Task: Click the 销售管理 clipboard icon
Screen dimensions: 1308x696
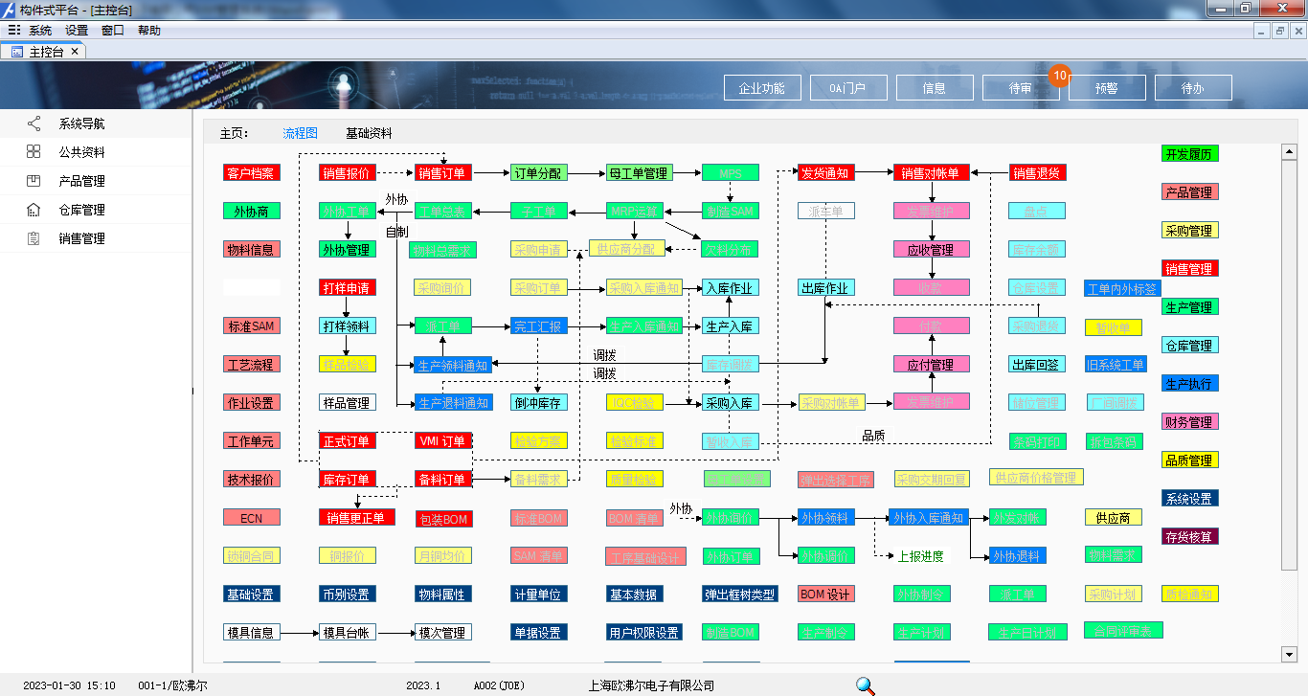Action: click(34, 238)
